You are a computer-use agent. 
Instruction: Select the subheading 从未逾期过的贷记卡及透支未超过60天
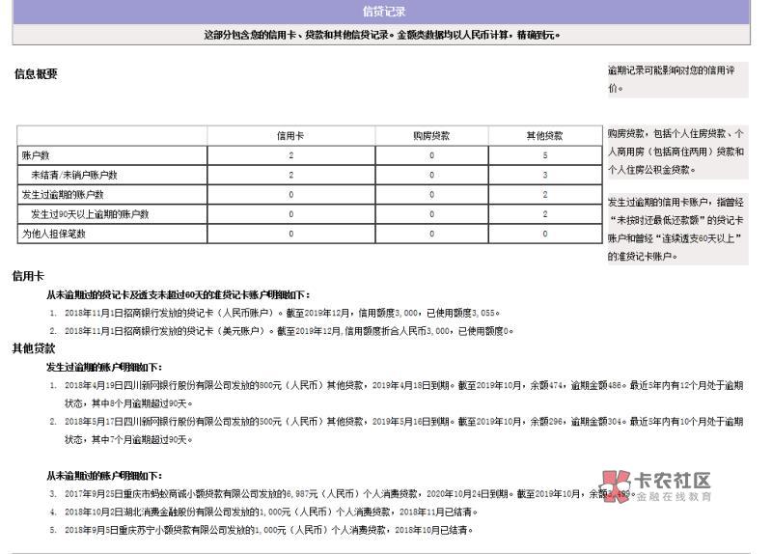point(179,295)
